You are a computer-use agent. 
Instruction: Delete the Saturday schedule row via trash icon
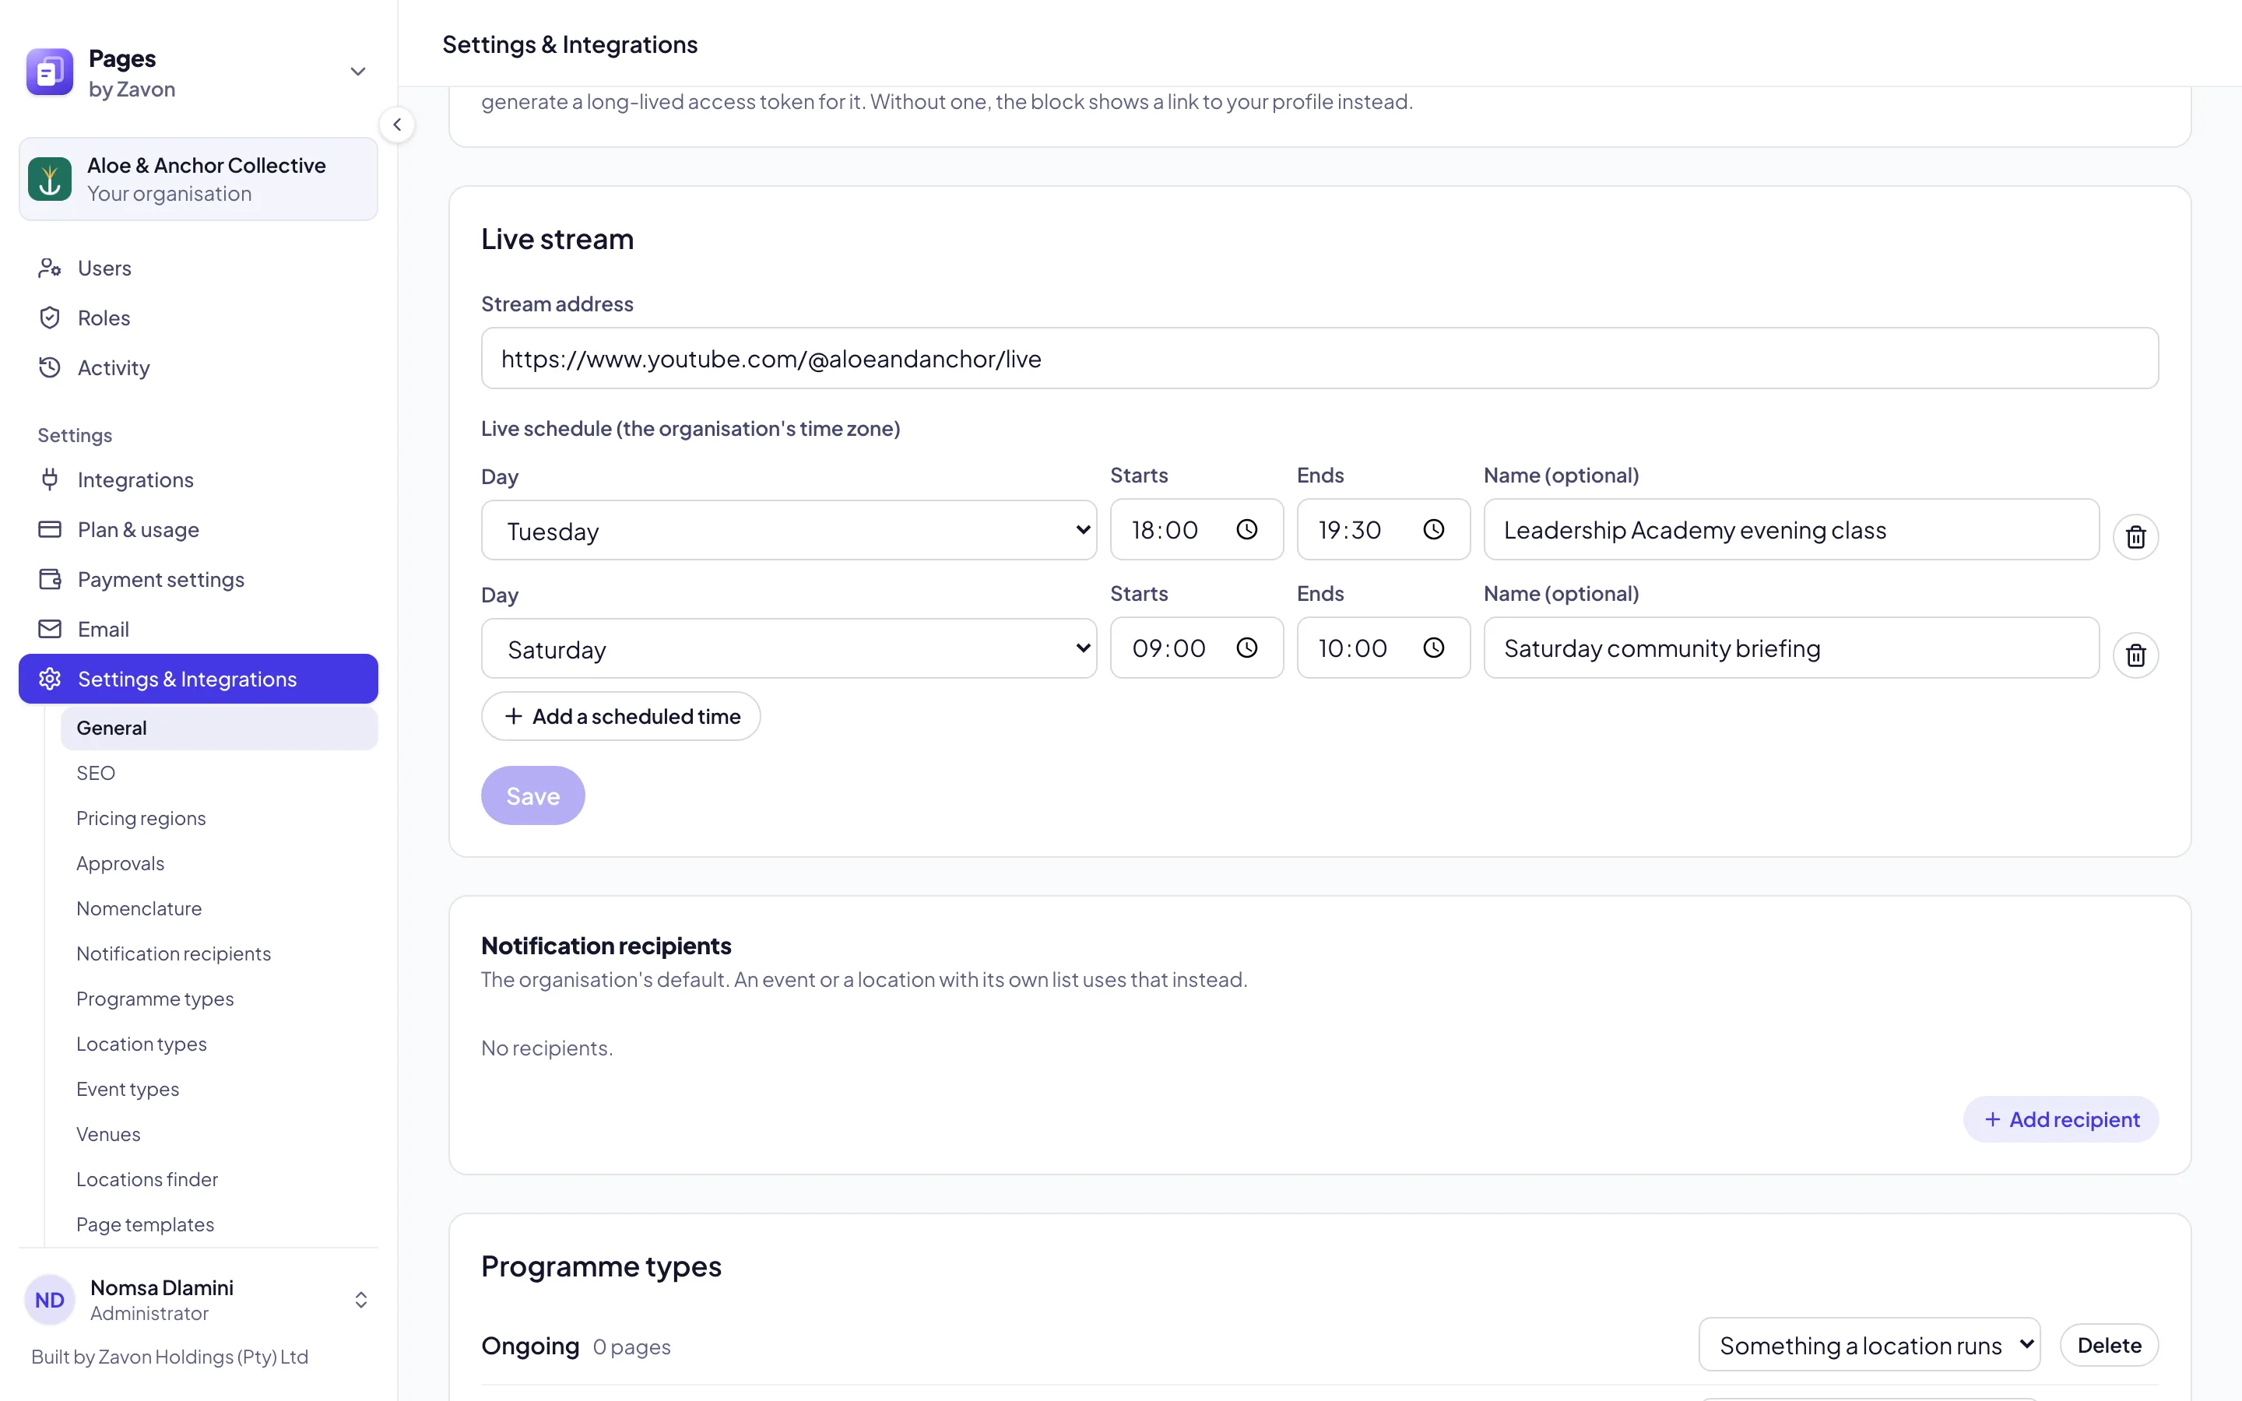[2135, 655]
